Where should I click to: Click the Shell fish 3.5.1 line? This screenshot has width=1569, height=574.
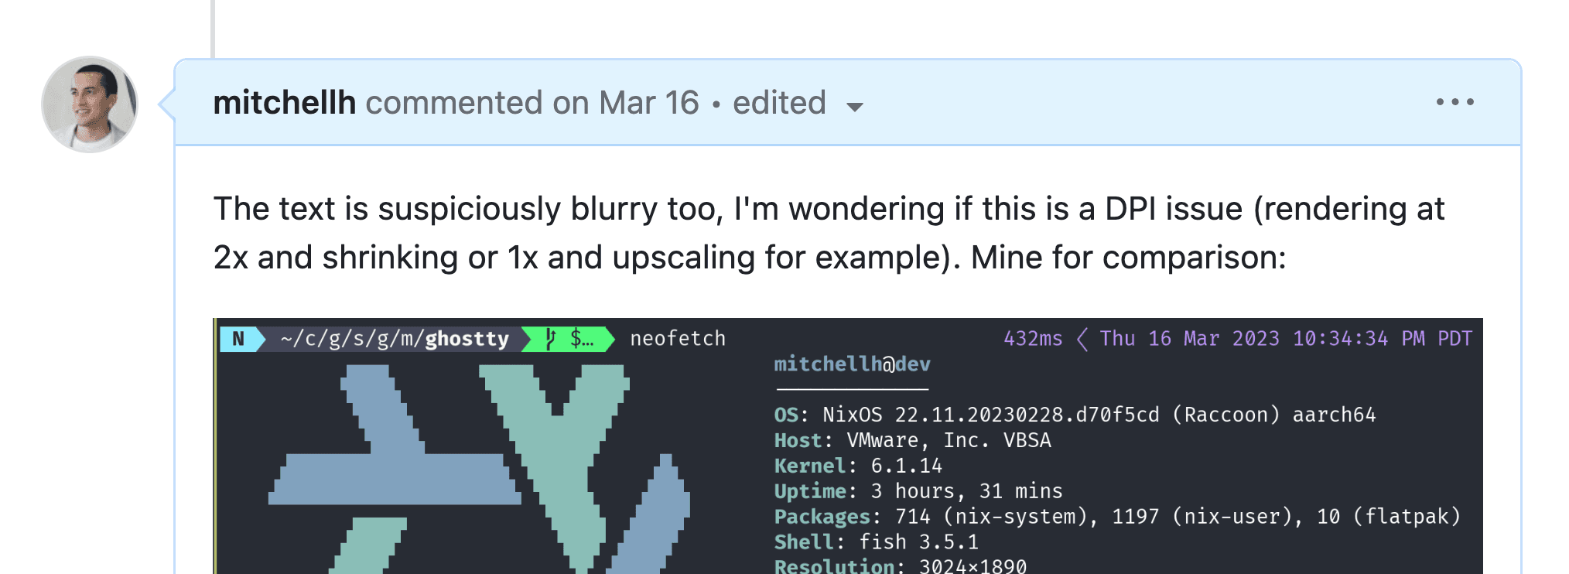[x=877, y=542]
